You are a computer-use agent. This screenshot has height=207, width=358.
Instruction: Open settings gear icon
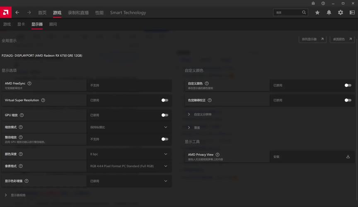pos(341,12)
